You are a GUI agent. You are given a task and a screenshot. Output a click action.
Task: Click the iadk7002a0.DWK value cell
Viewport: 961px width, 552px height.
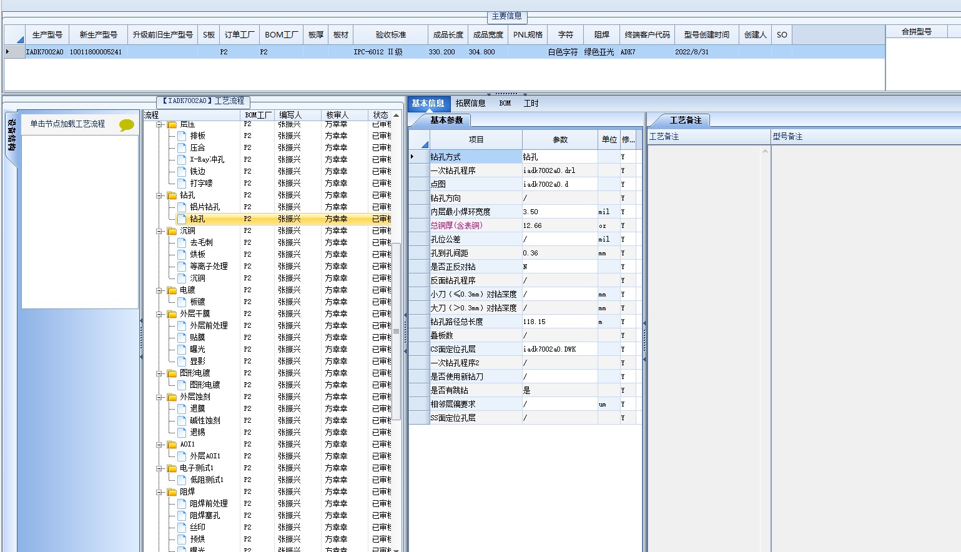tap(559, 350)
